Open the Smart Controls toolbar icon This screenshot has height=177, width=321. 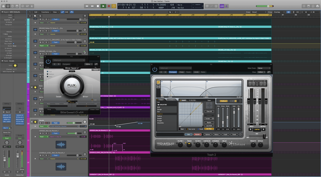[23, 6]
